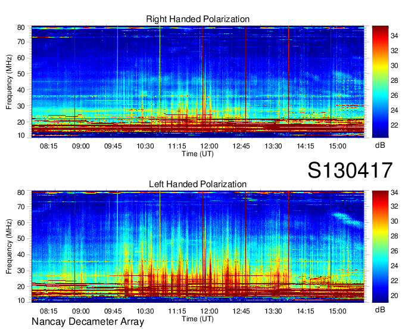Click the 13:30 tick on bottom plot
The height and width of the screenshot is (329, 405).
pos(273,311)
